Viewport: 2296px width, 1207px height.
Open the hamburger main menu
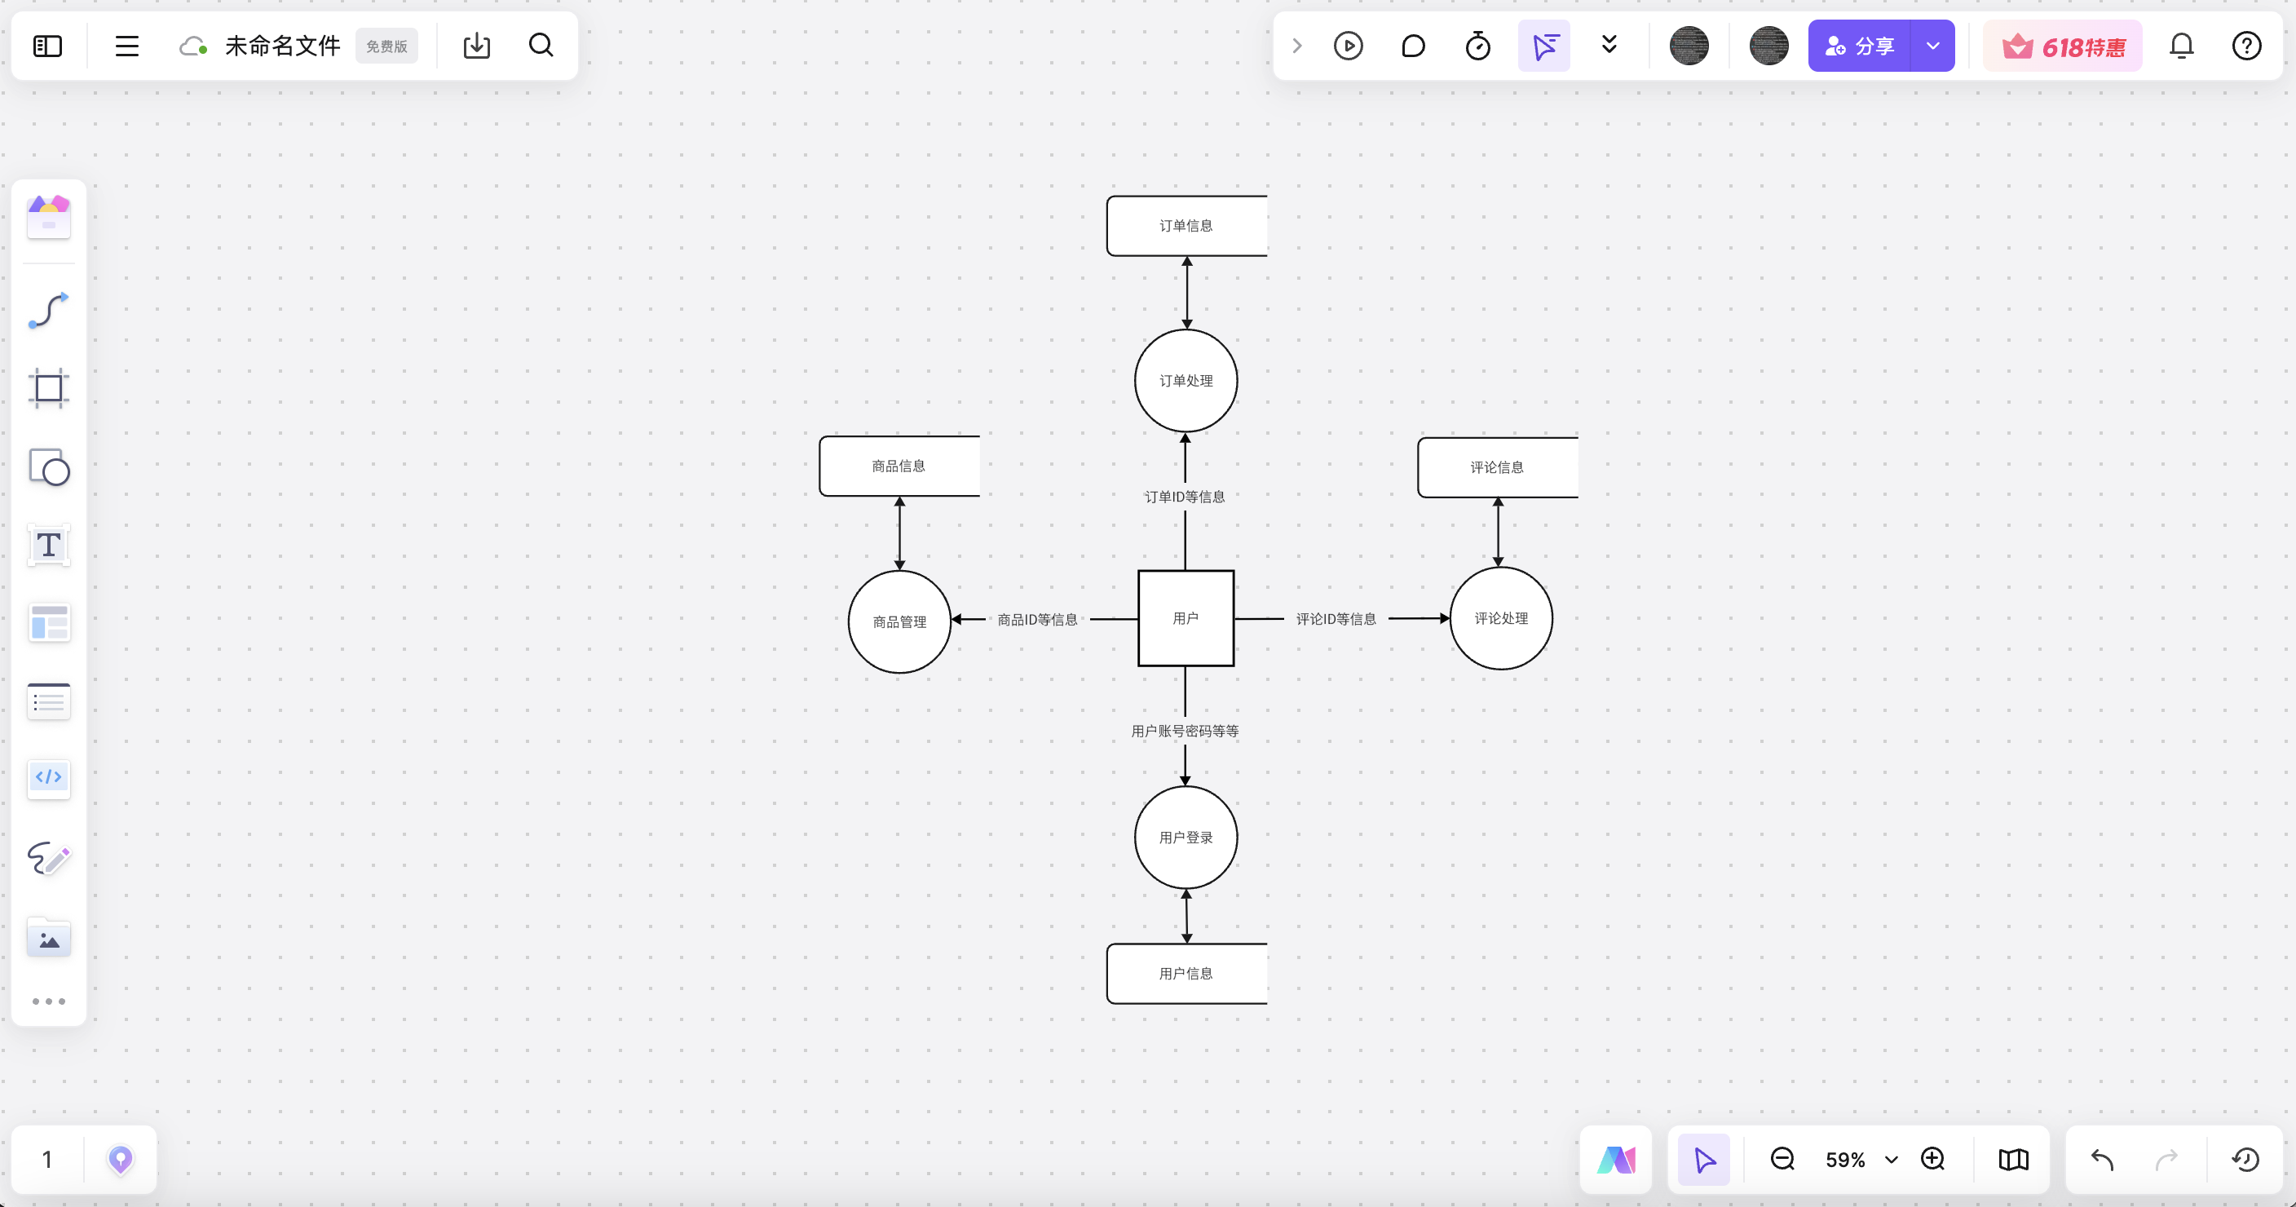[126, 46]
